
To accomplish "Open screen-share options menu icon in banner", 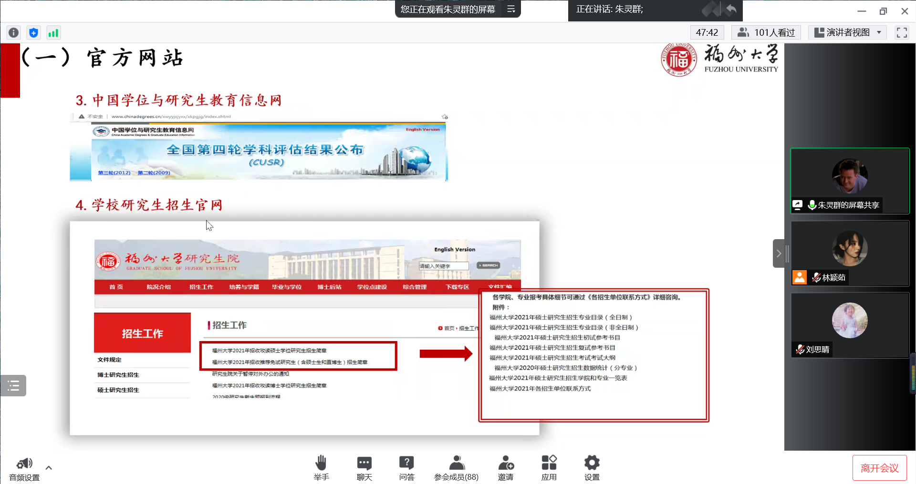I will click(x=511, y=9).
